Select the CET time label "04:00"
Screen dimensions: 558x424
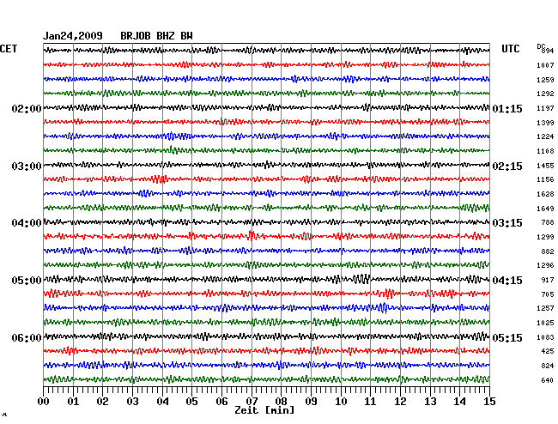(x=27, y=223)
